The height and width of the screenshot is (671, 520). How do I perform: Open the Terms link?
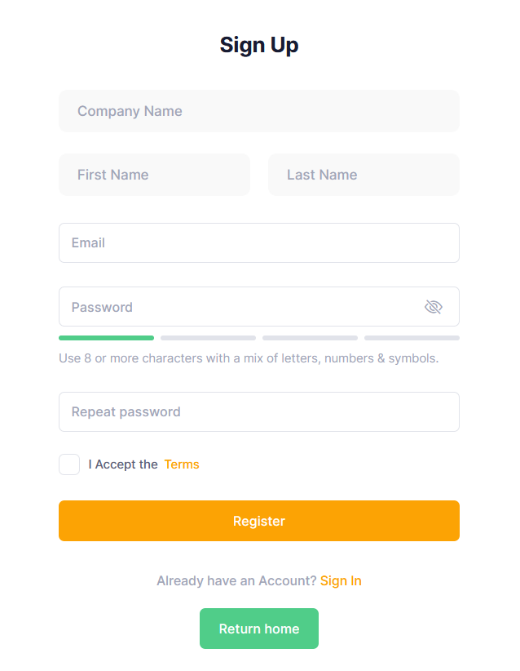182,464
